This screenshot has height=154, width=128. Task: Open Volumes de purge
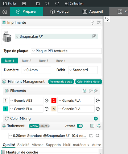coord(61,82)
